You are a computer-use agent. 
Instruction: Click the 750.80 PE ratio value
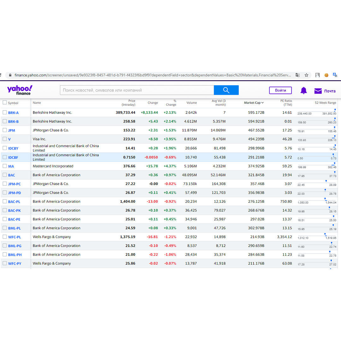tap(286, 201)
